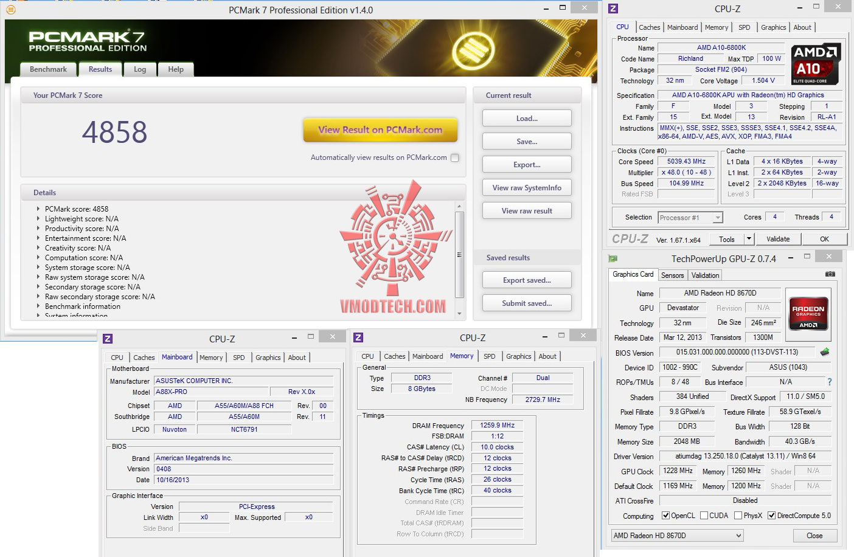Click the 1259.9 MHz DRAM frequency value

tap(497, 425)
